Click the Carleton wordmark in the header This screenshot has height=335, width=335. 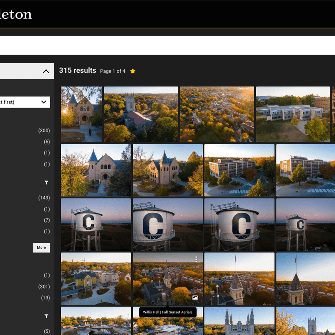click(17, 15)
